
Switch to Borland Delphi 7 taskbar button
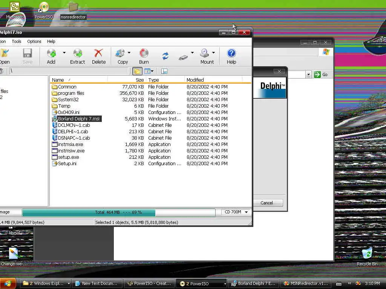(254, 284)
